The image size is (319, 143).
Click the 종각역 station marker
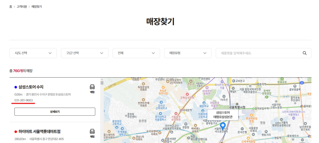click(x=258, y=84)
